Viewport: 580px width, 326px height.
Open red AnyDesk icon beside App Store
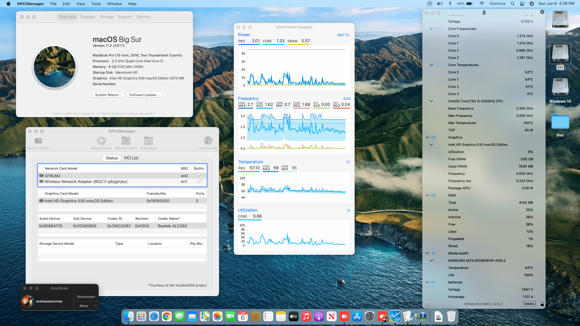coord(344,316)
